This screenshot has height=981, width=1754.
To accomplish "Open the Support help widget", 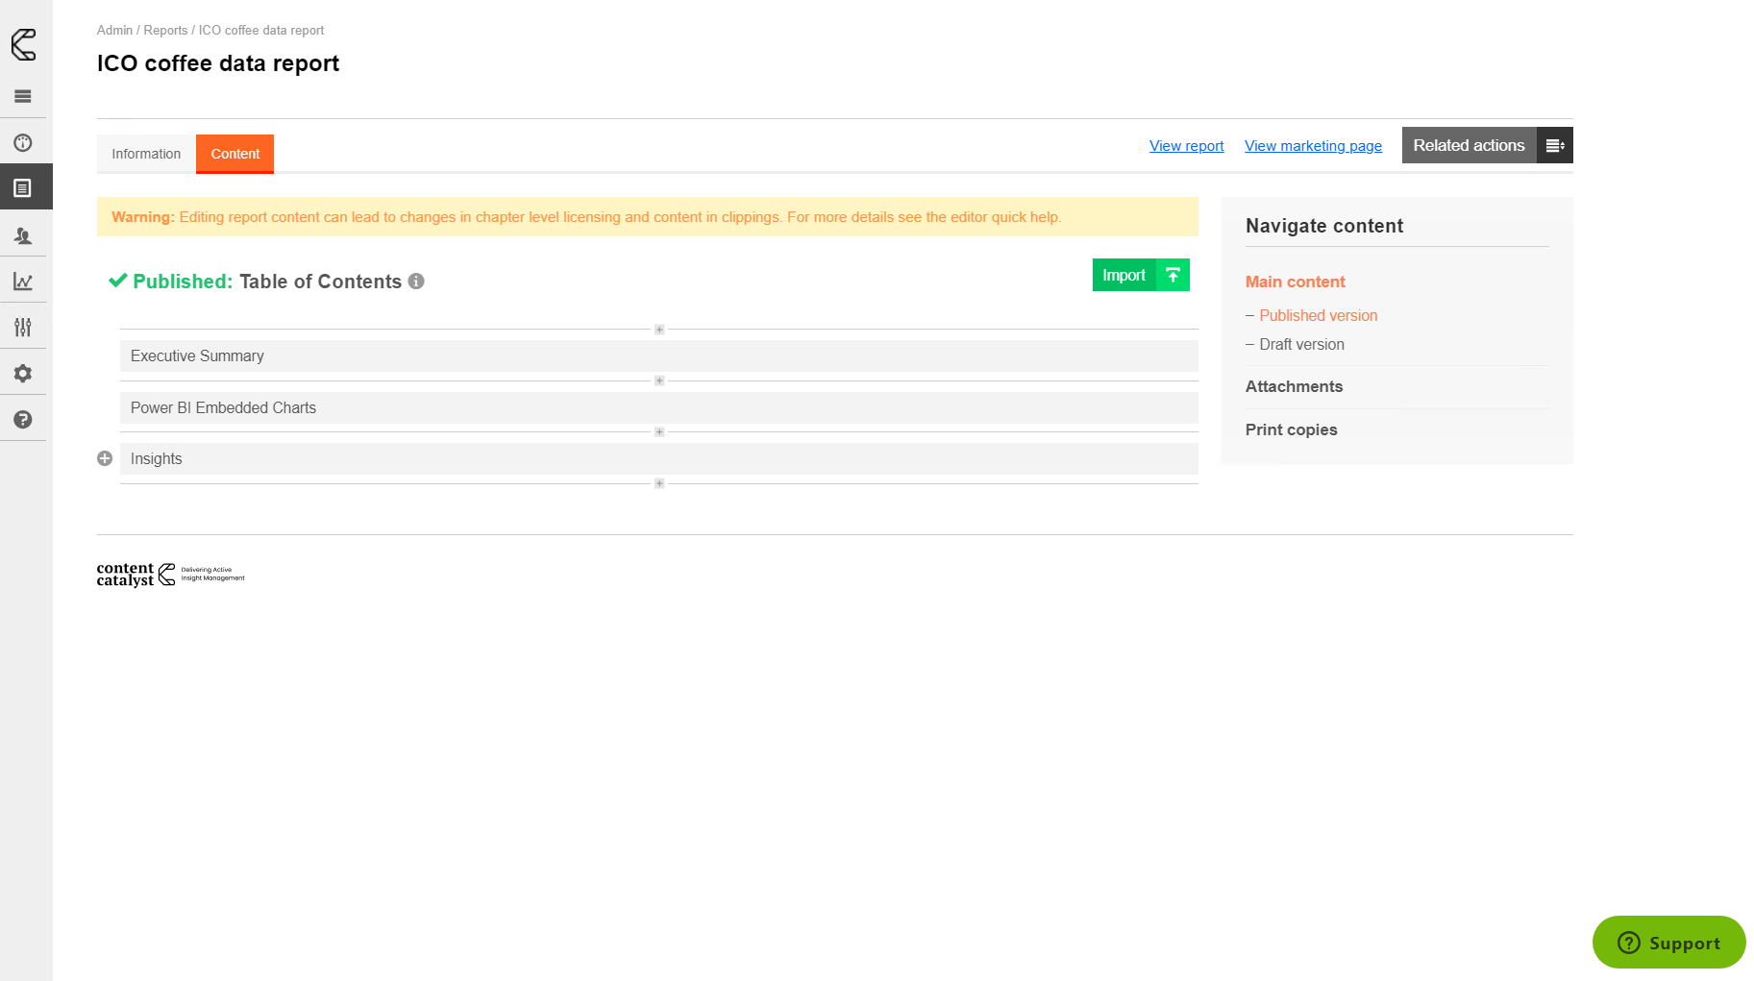I will [x=1668, y=943].
